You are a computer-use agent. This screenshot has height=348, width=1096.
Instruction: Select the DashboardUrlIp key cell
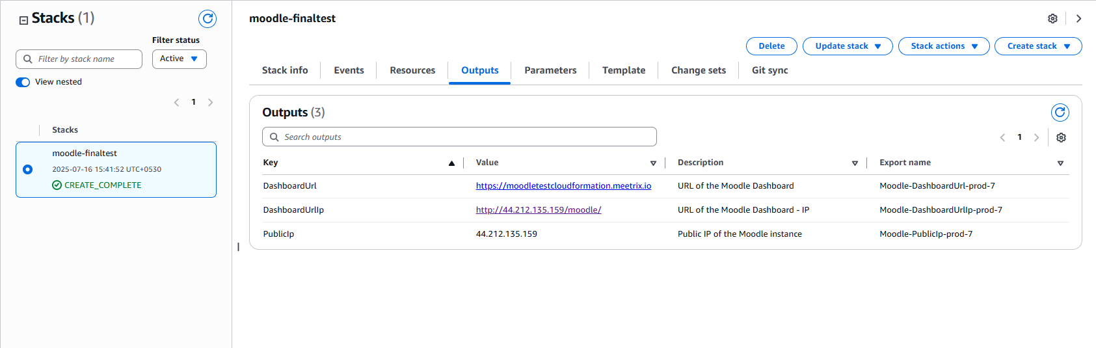pyautogui.click(x=293, y=210)
